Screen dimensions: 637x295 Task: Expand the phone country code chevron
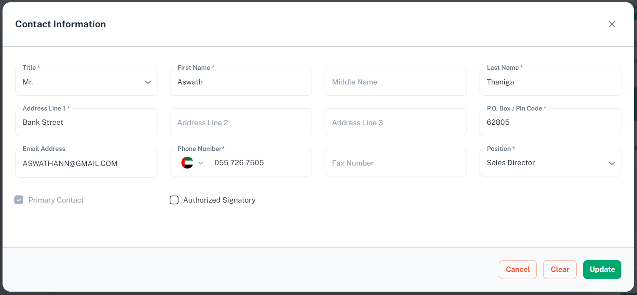coord(200,163)
